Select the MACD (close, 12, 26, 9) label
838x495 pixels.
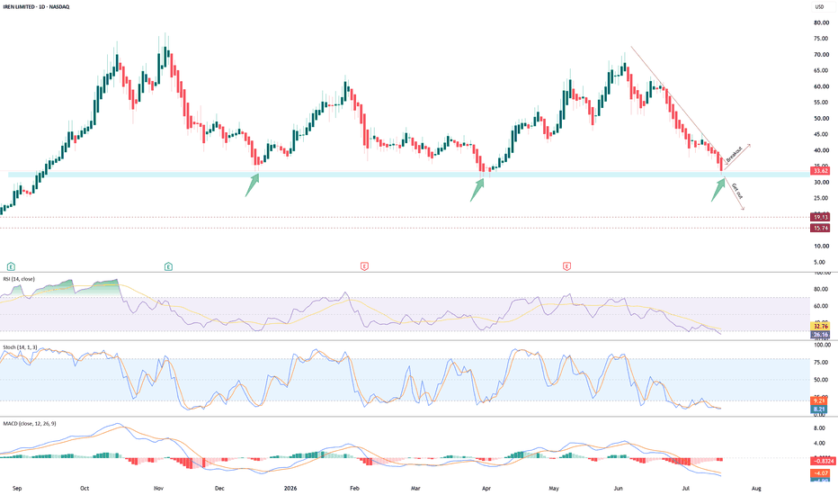[x=30, y=423]
